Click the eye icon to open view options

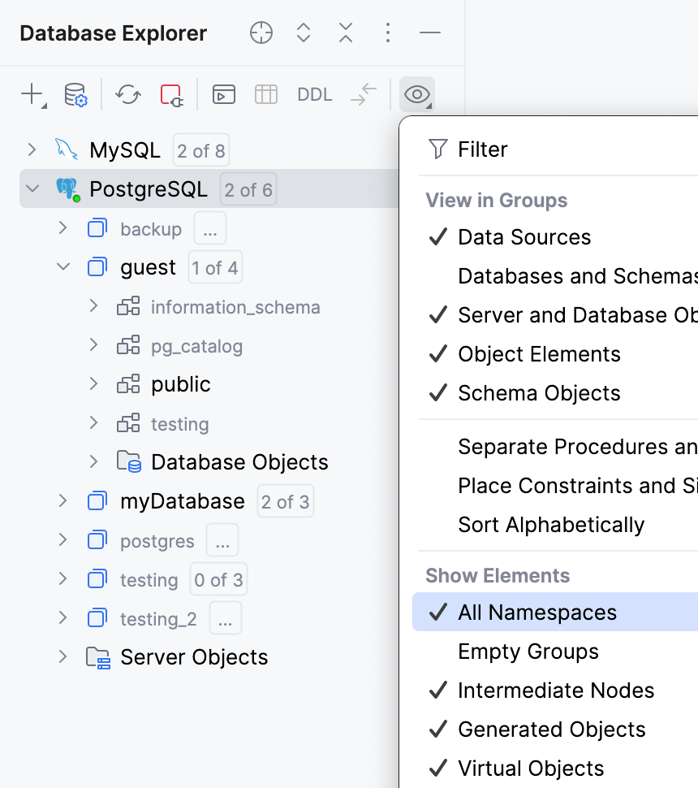point(416,94)
